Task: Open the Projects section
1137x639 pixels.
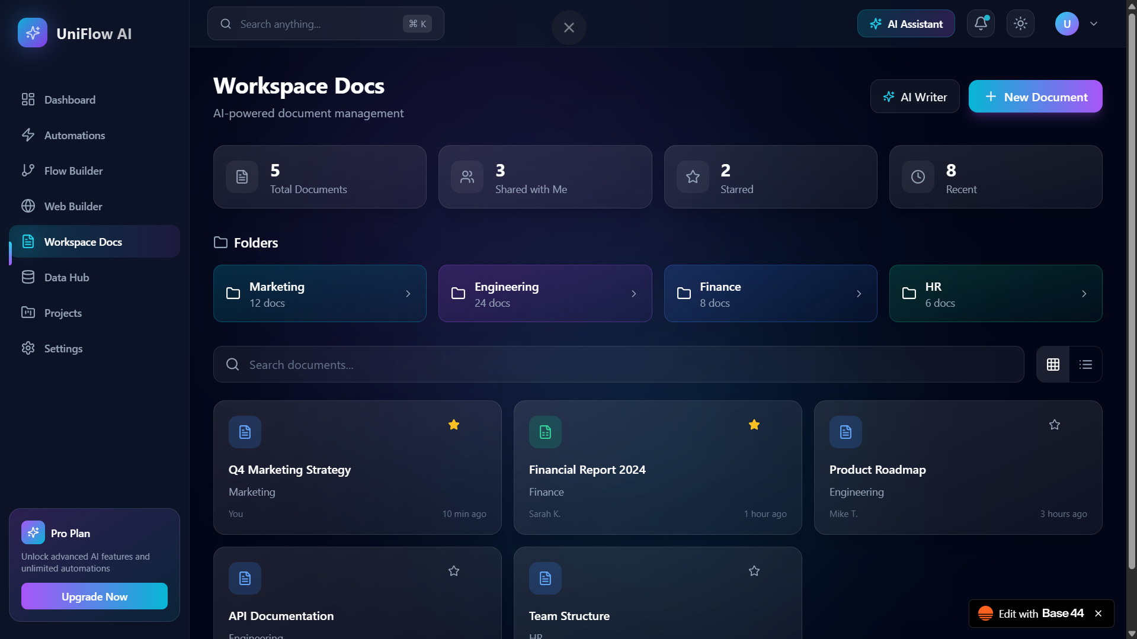Action: point(63,313)
